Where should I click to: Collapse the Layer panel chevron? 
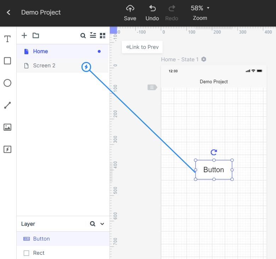[x=102, y=224]
